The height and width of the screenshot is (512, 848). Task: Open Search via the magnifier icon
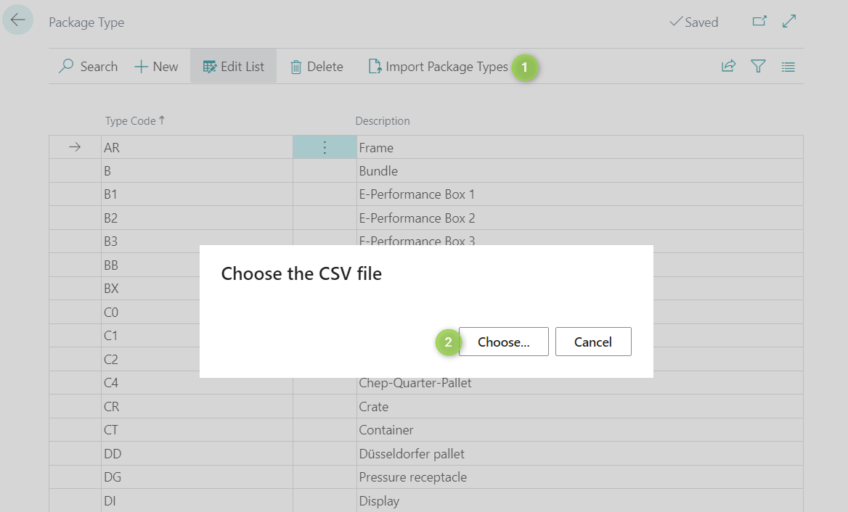pos(67,67)
